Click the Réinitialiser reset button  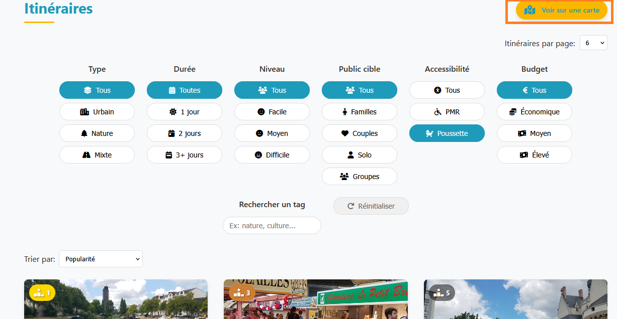371,206
